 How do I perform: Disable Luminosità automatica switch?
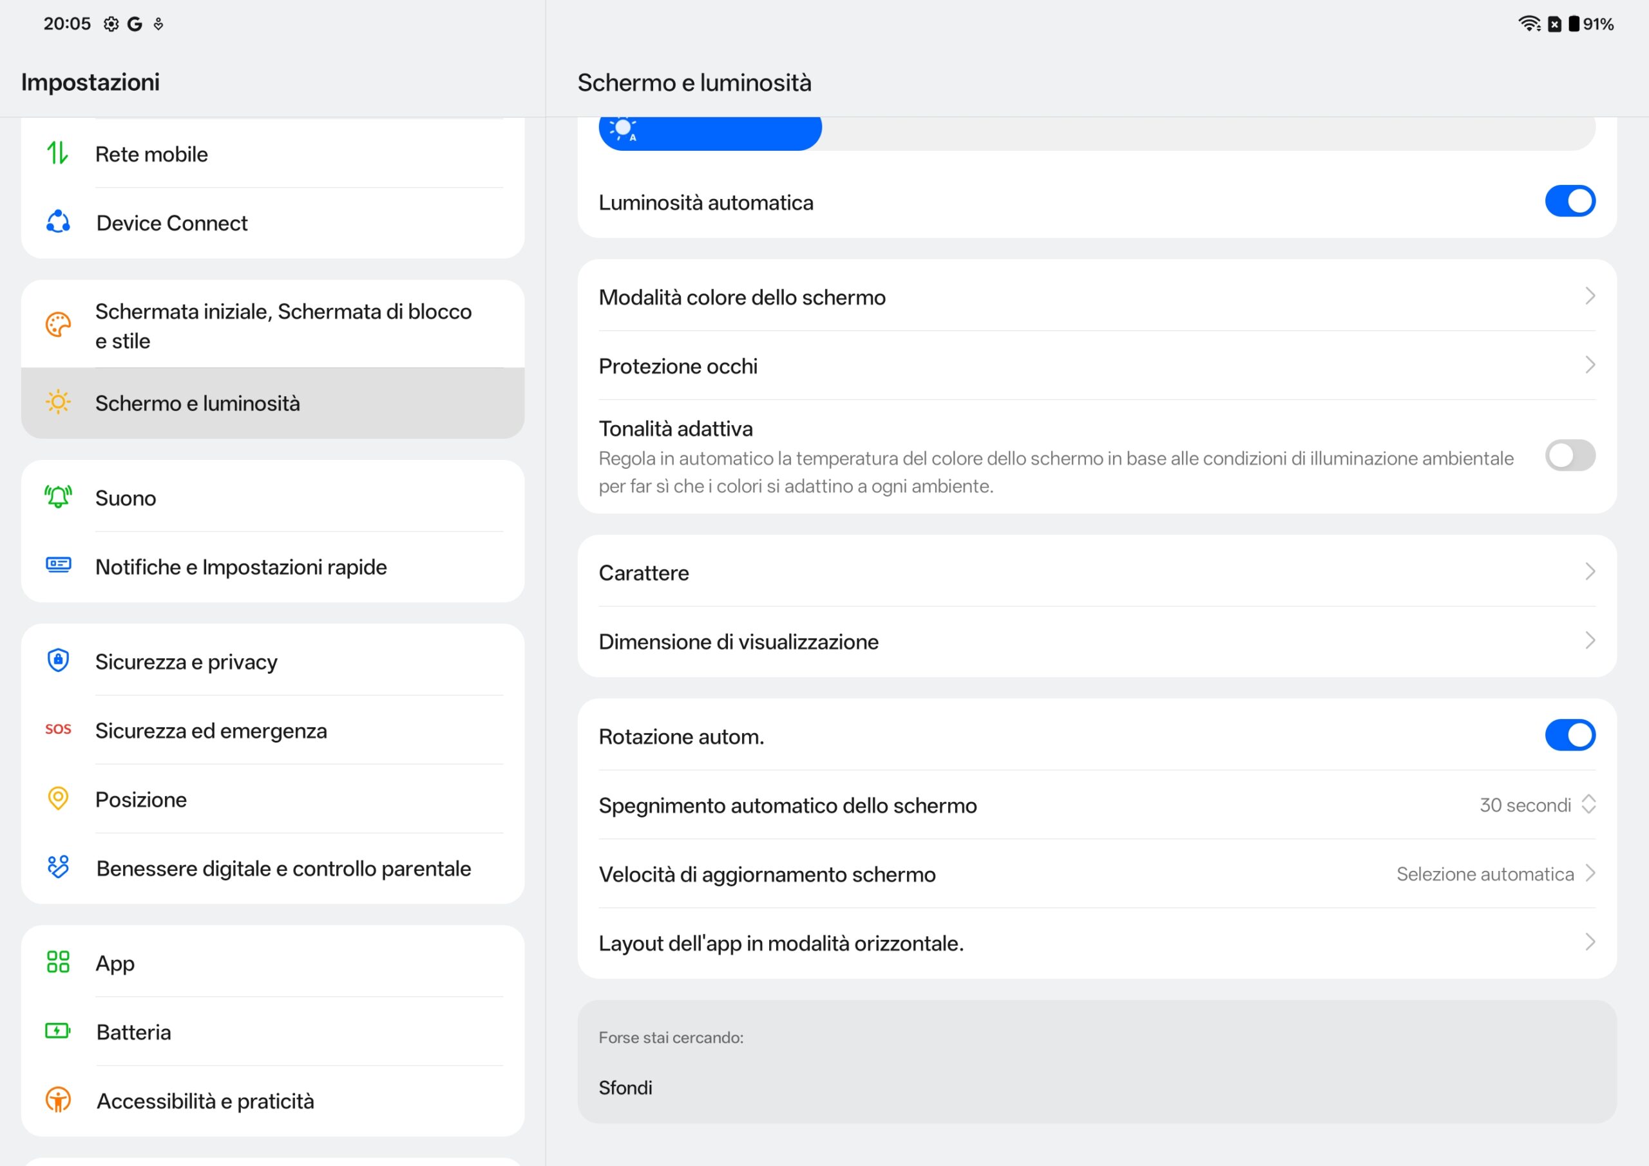[1569, 201]
